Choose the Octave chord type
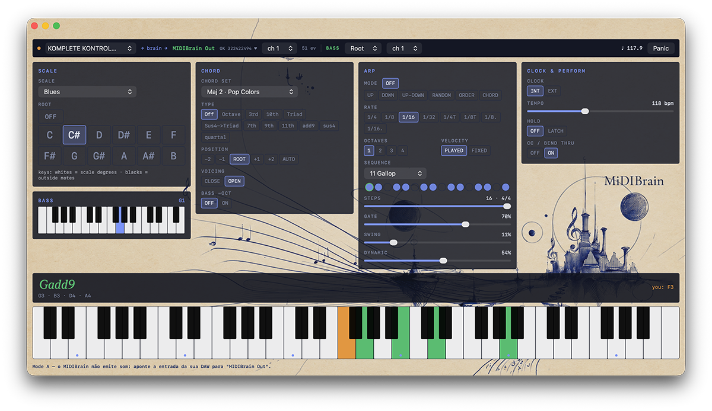712x411 pixels. [231, 114]
